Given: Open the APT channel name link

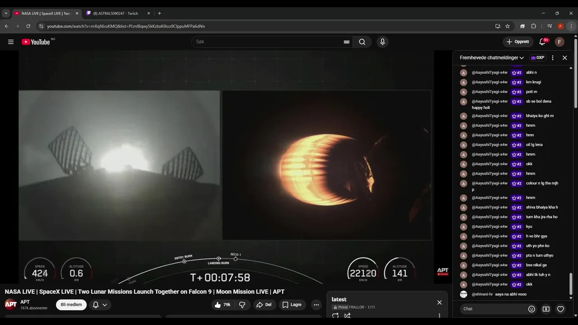Looking at the screenshot, I should coord(25,302).
